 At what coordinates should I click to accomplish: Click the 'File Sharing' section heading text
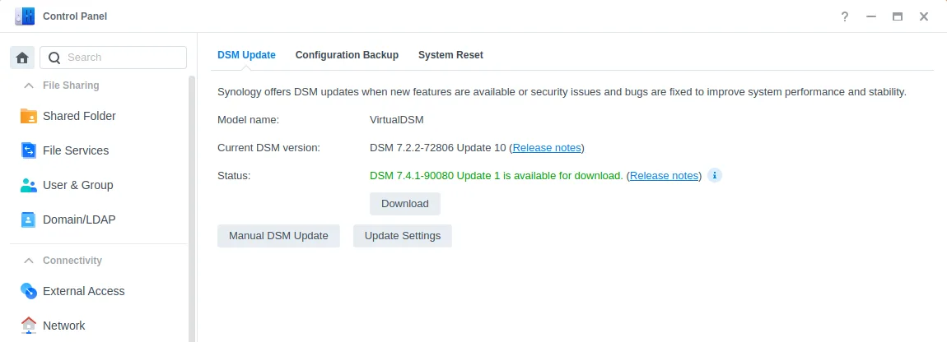[71, 85]
